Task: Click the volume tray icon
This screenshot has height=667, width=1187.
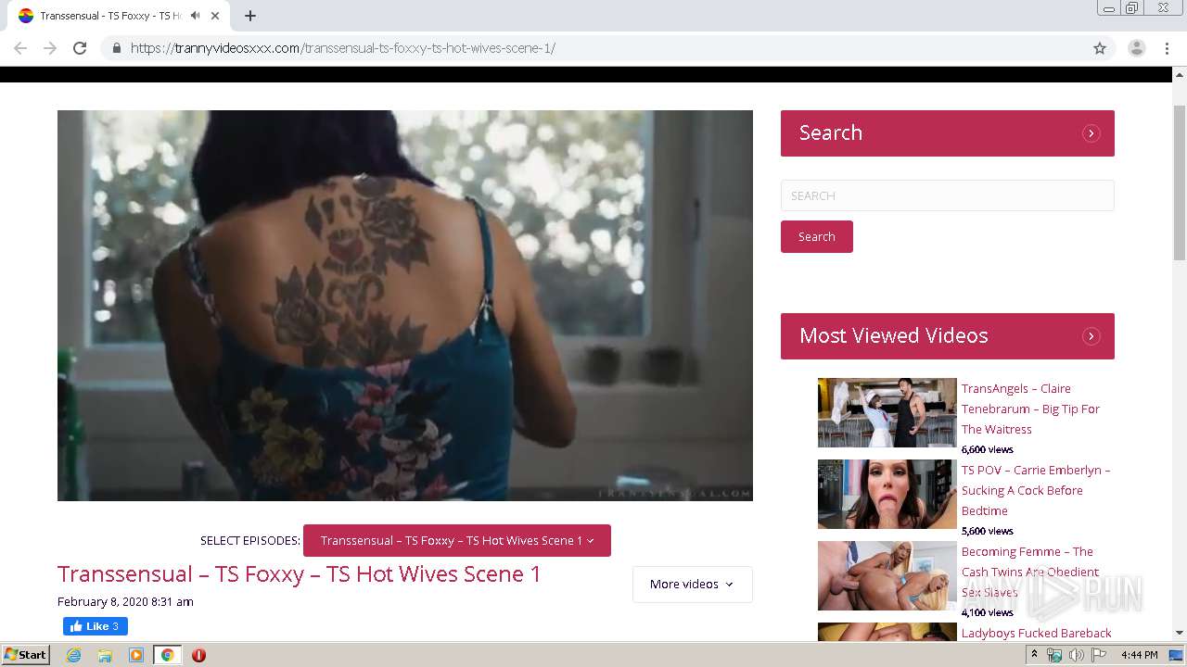Action: (x=1077, y=655)
